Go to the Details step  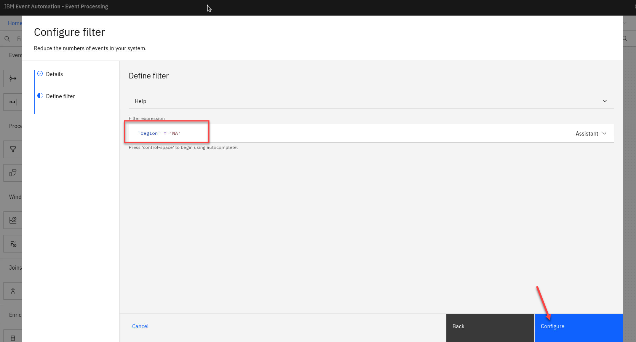(x=54, y=74)
